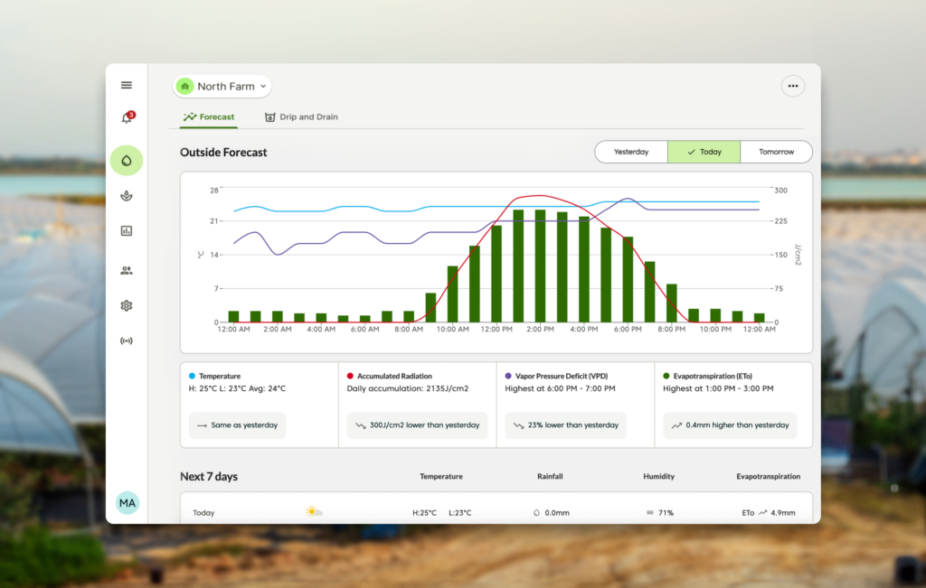Screen dimensions: 926x588
Task: Open notifications bell with red badge
Action: [x=127, y=118]
